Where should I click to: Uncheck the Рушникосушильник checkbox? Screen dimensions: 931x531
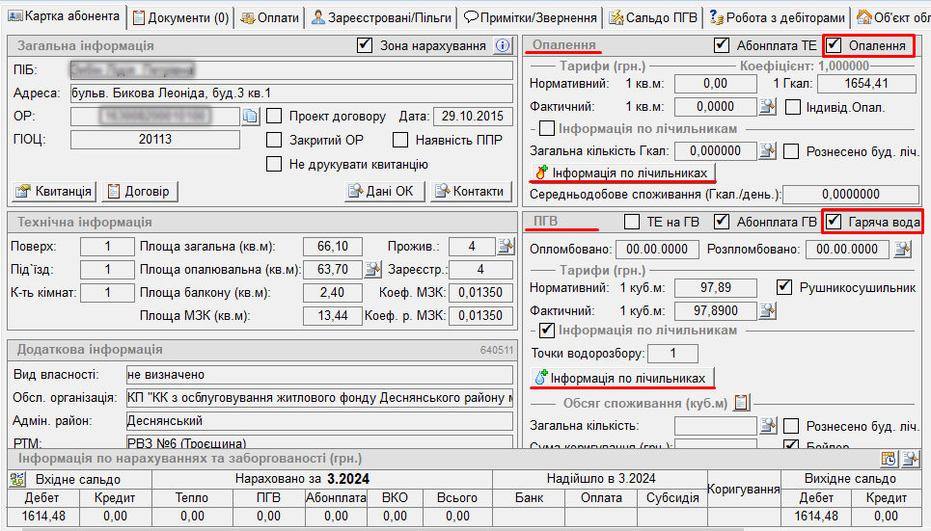(784, 287)
